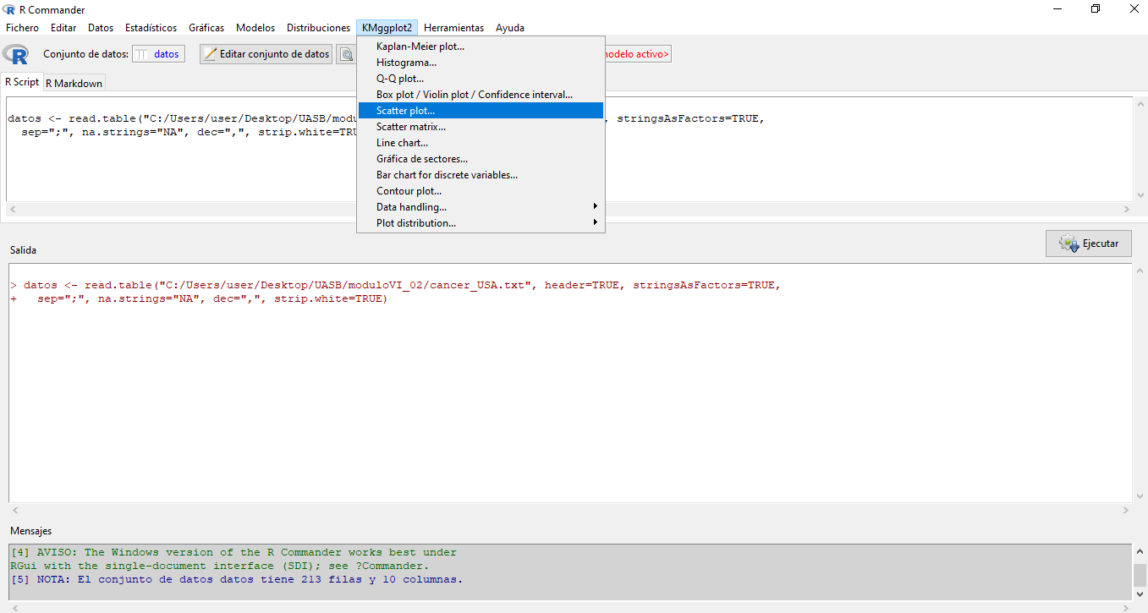Select Contour plot menu entry
Viewport: 1148px width, 613px height.
coord(409,191)
